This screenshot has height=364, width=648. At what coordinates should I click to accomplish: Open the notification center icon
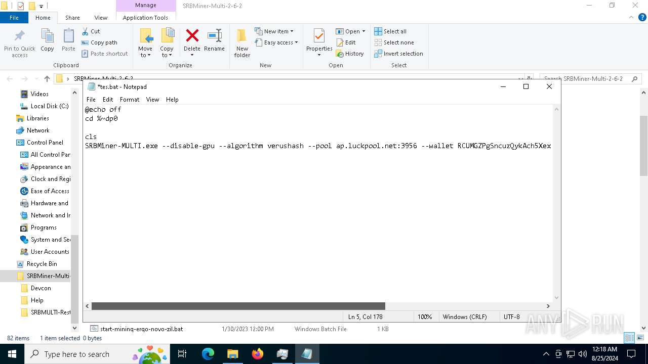click(631, 354)
